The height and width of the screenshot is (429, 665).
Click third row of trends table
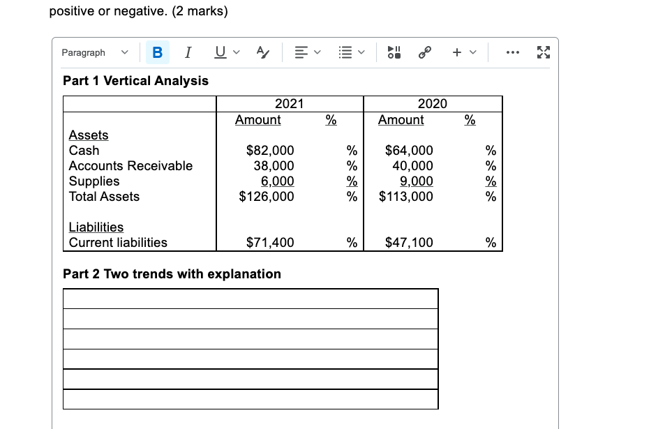coord(251,339)
